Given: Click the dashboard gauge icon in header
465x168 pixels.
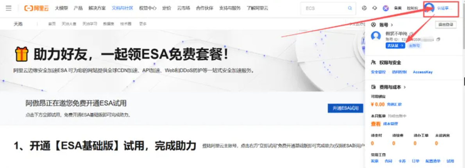Looking at the screenshot, I should pos(364,8).
